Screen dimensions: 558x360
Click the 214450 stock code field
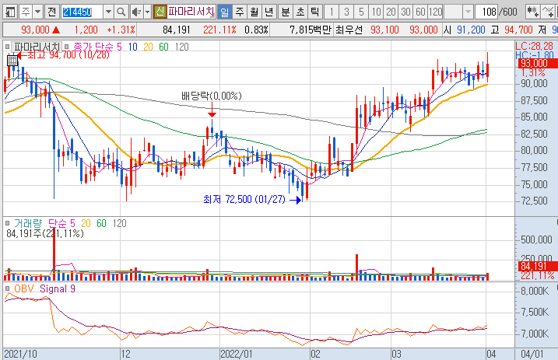tap(82, 12)
